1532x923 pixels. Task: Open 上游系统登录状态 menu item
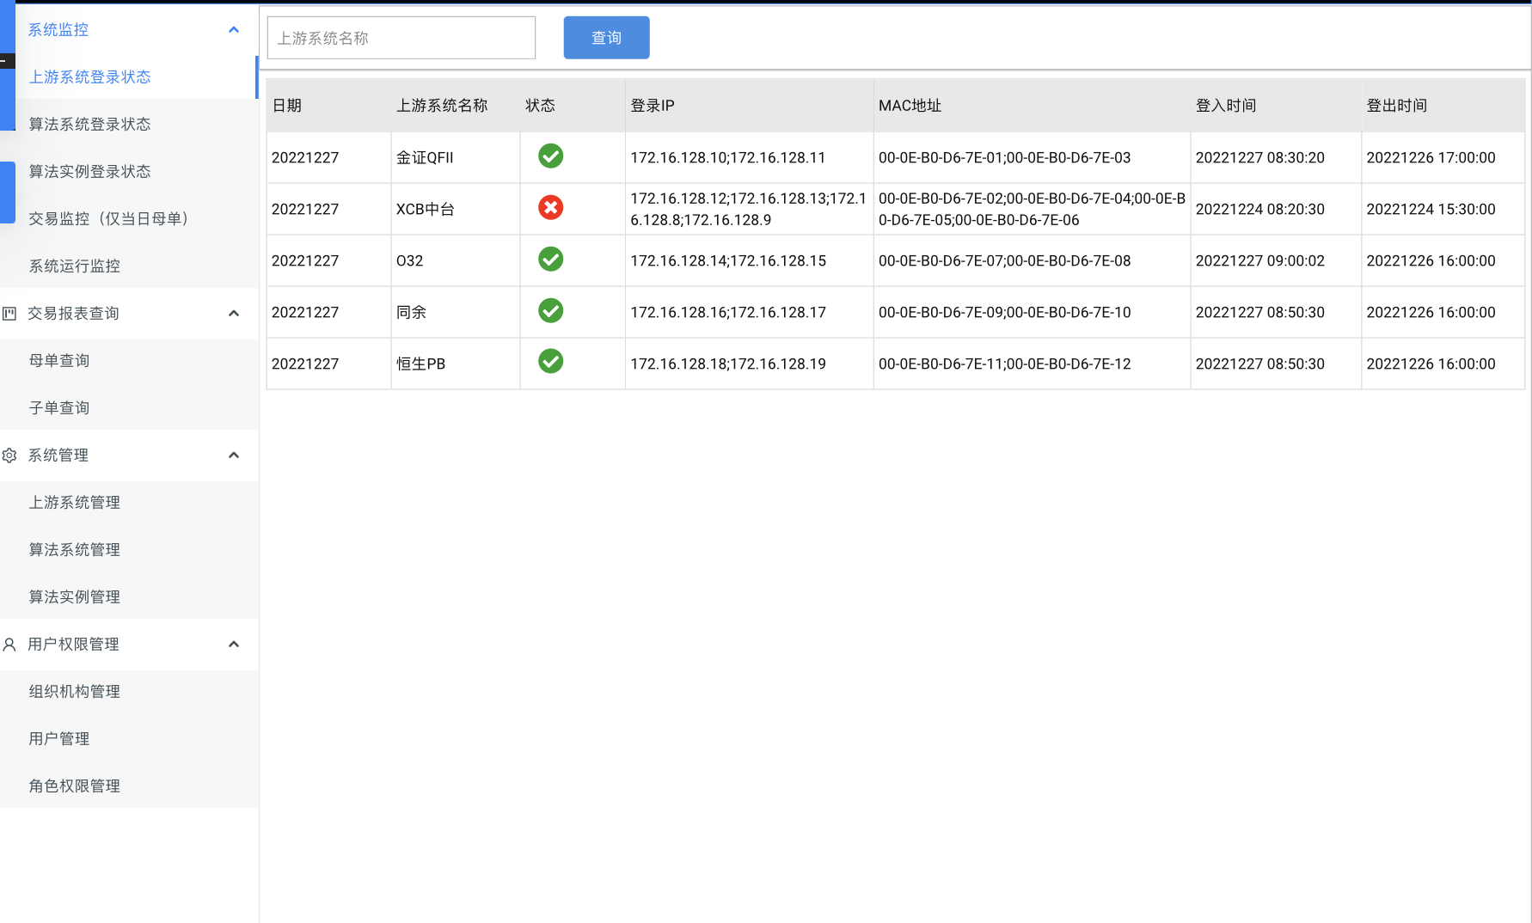click(x=129, y=77)
